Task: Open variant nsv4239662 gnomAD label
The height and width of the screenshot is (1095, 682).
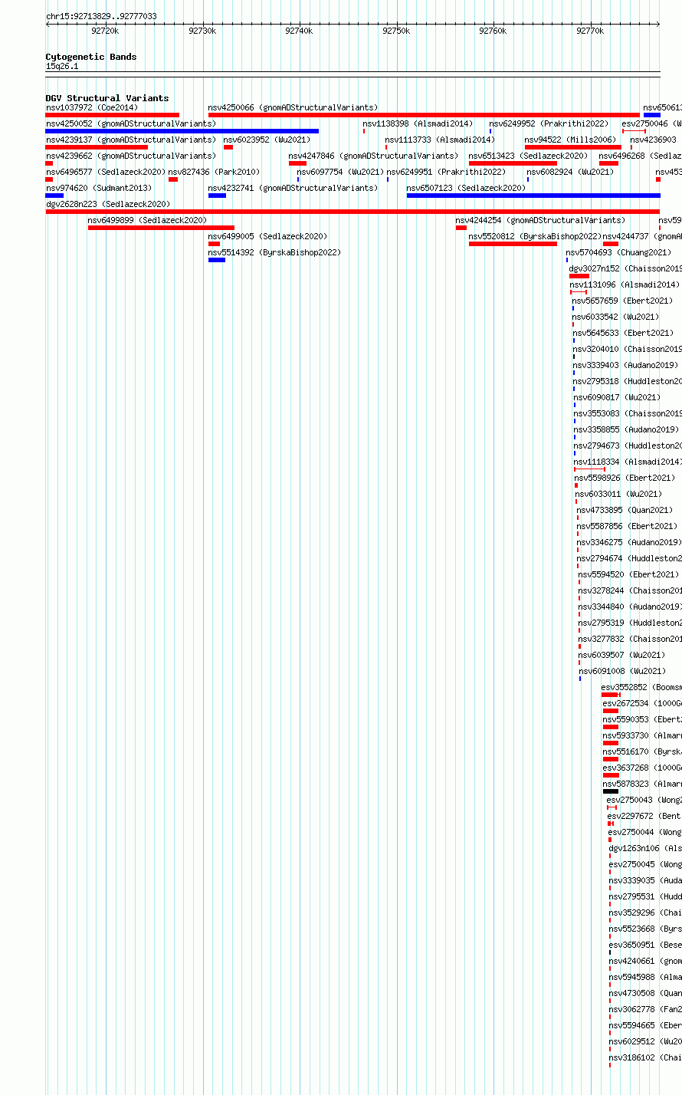Action: pyautogui.click(x=131, y=156)
